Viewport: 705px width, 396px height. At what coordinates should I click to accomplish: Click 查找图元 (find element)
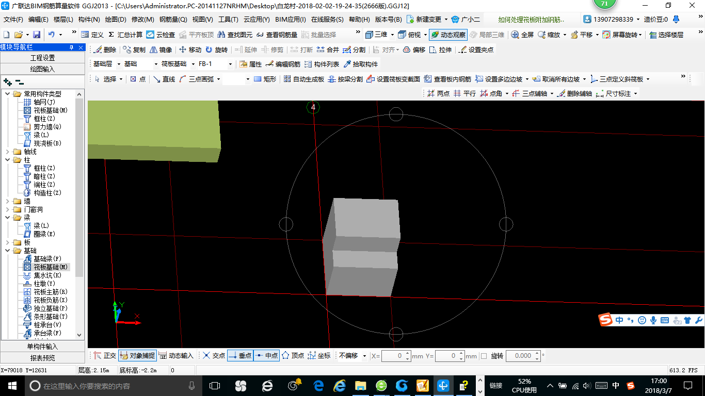235,35
